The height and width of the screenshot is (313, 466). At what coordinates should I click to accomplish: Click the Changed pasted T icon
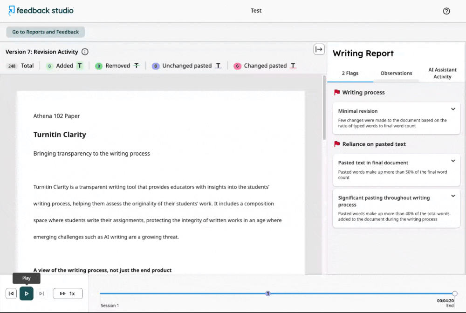point(293,66)
